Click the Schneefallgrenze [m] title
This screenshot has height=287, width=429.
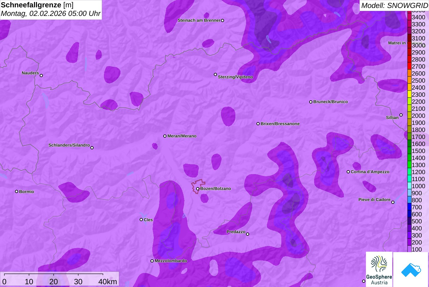37,5
